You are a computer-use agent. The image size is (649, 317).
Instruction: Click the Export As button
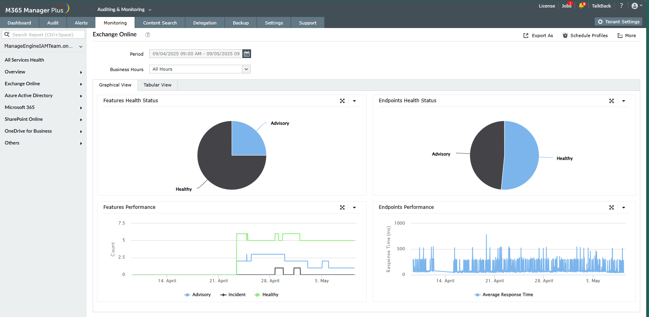pyautogui.click(x=538, y=36)
